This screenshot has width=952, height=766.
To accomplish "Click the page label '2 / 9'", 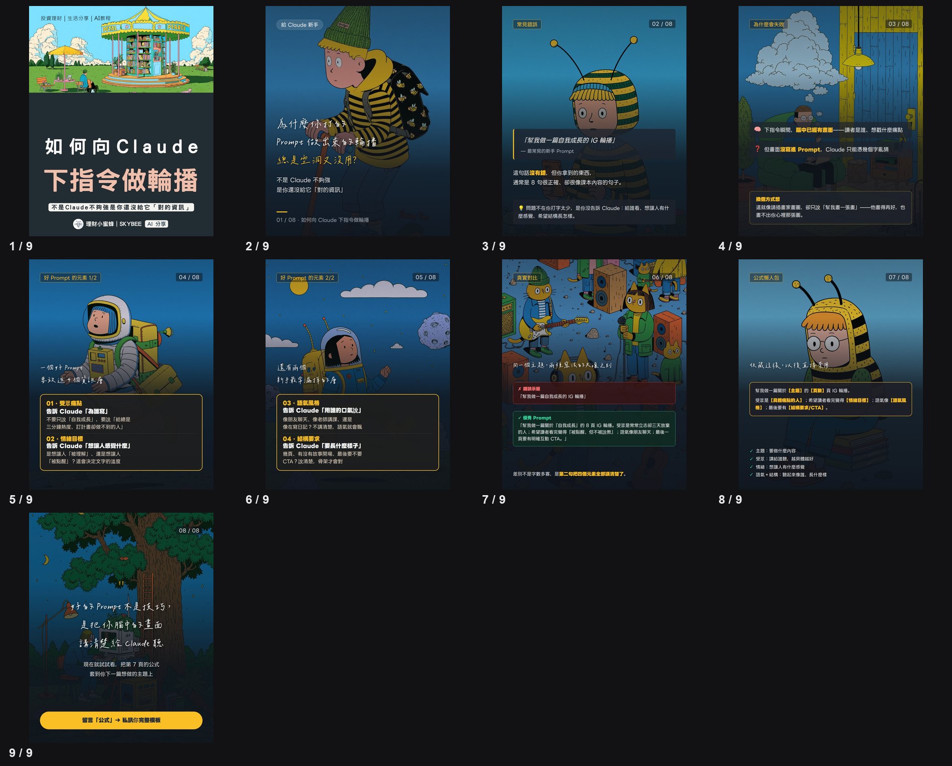I will coord(258,246).
